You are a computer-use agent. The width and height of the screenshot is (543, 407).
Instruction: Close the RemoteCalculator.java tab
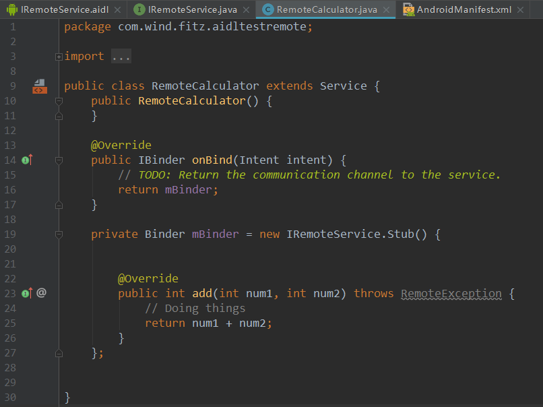point(387,10)
